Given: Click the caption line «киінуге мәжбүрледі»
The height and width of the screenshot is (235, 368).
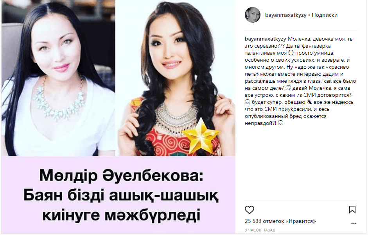Looking at the screenshot, I should click(121, 215).
